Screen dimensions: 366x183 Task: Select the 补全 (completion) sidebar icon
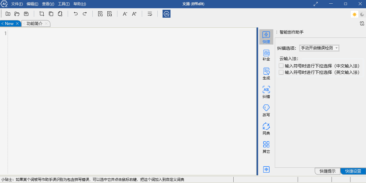266,55
